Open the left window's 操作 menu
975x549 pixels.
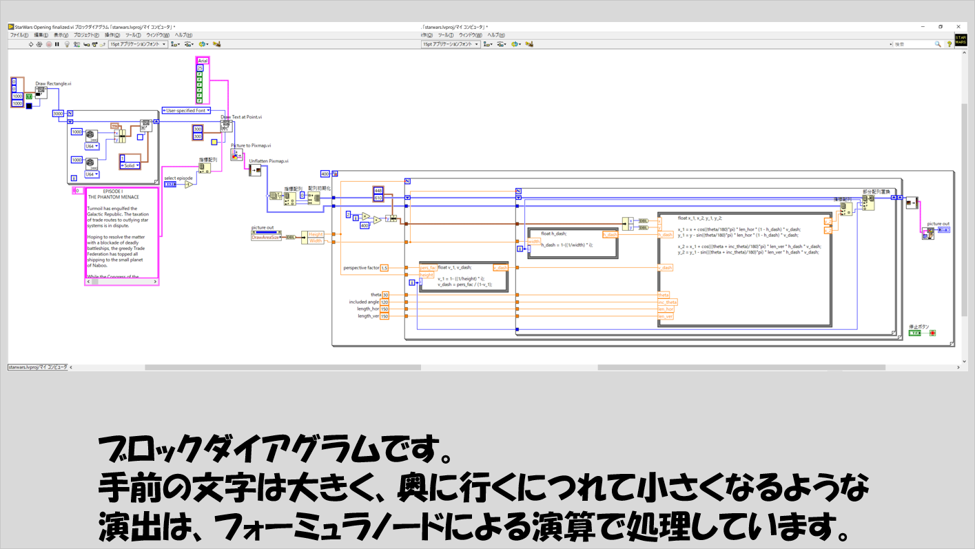pos(112,35)
